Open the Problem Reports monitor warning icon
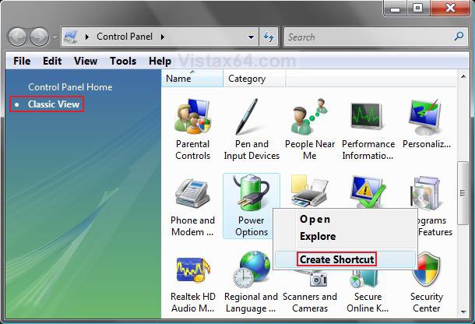The image size is (475, 324). (x=367, y=192)
